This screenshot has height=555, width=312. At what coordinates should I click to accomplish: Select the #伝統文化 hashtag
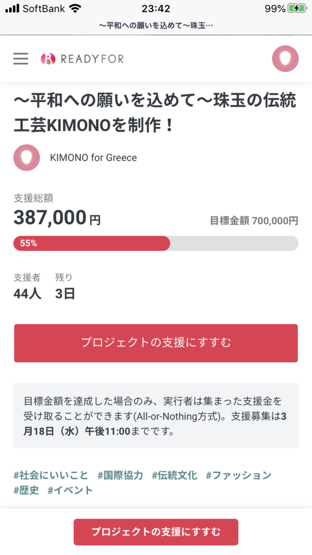click(x=174, y=475)
